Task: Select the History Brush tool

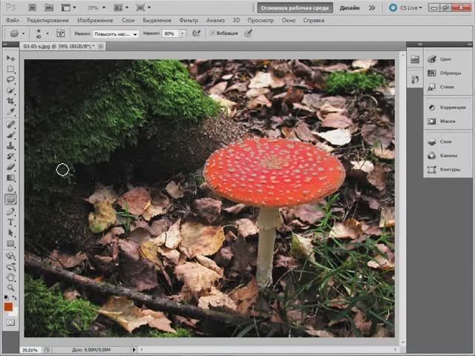Action: (10, 156)
